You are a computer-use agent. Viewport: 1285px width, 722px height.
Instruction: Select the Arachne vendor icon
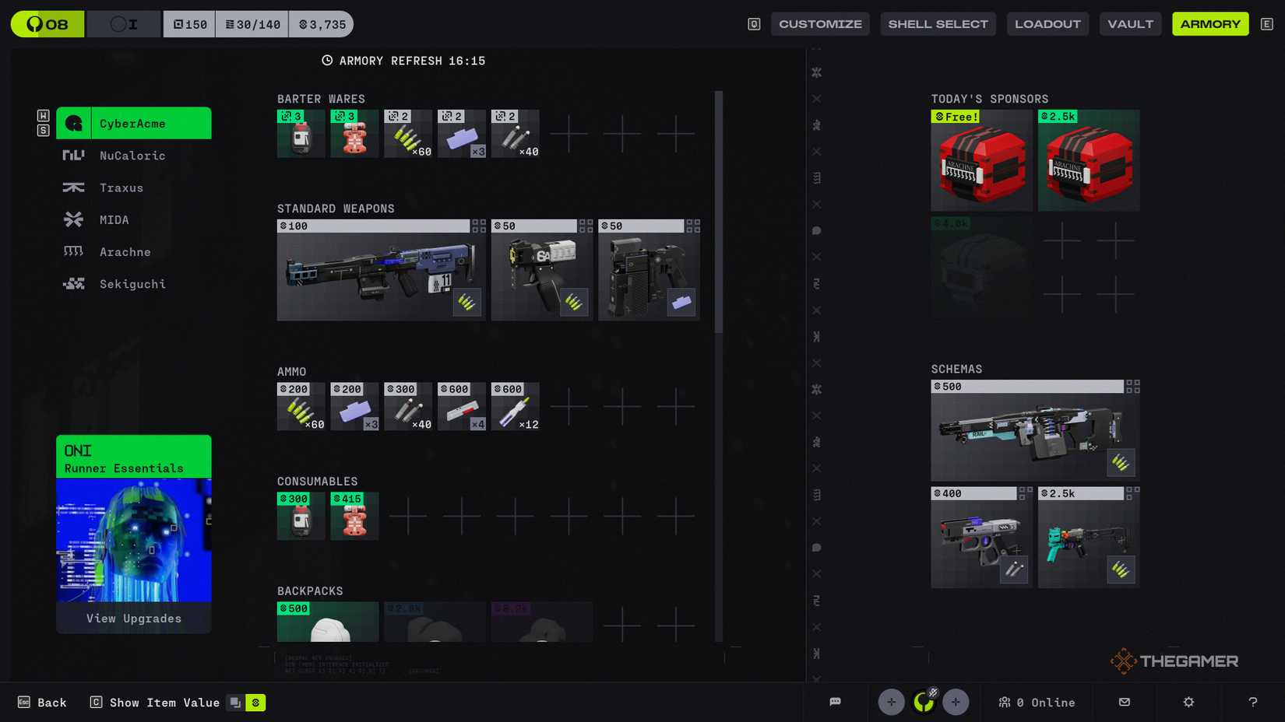(72, 251)
